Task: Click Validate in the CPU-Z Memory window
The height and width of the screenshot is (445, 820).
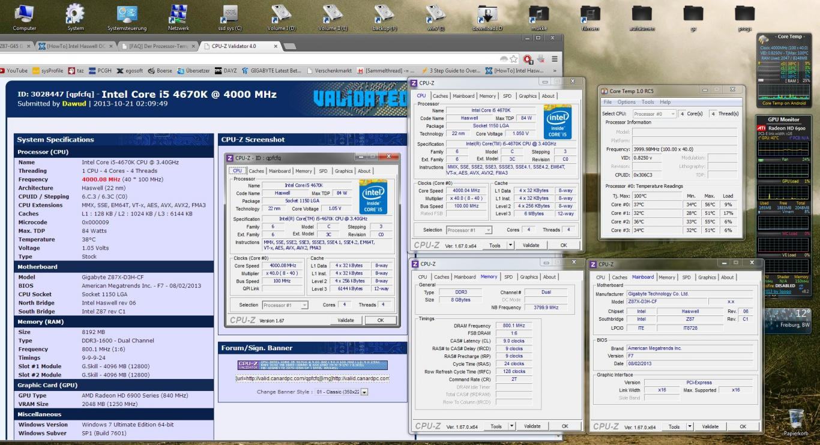Action: coord(532,426)
